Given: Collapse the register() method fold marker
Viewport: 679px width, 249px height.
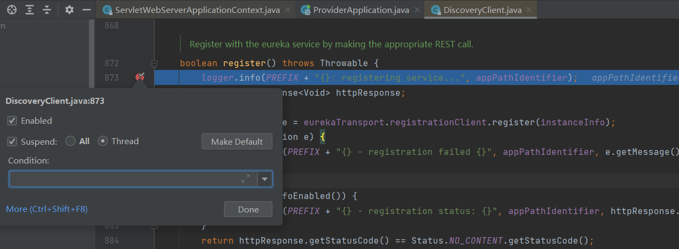Looking at the screenshot, I should (x=155, y=63).
